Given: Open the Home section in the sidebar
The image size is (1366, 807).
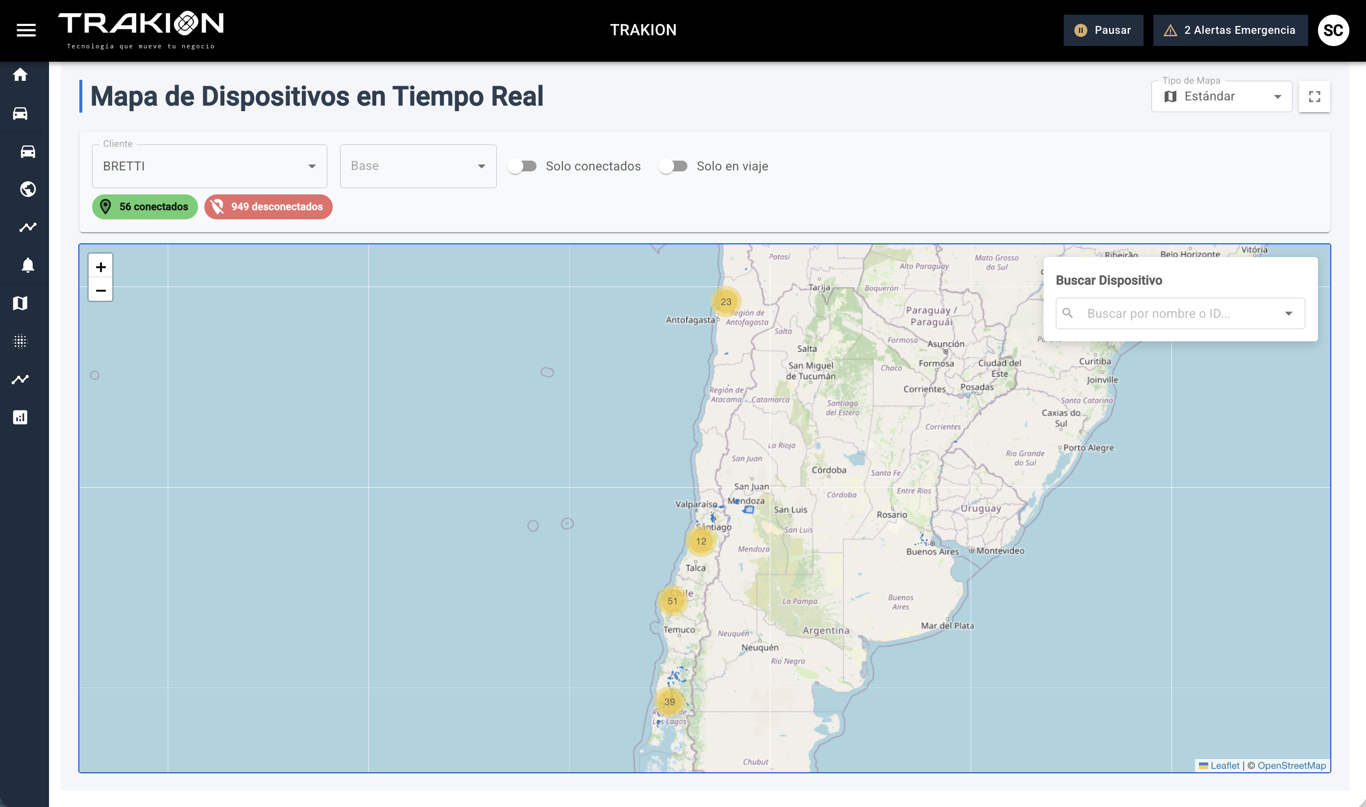Looking at the screenshot, I should pos(21,75).
